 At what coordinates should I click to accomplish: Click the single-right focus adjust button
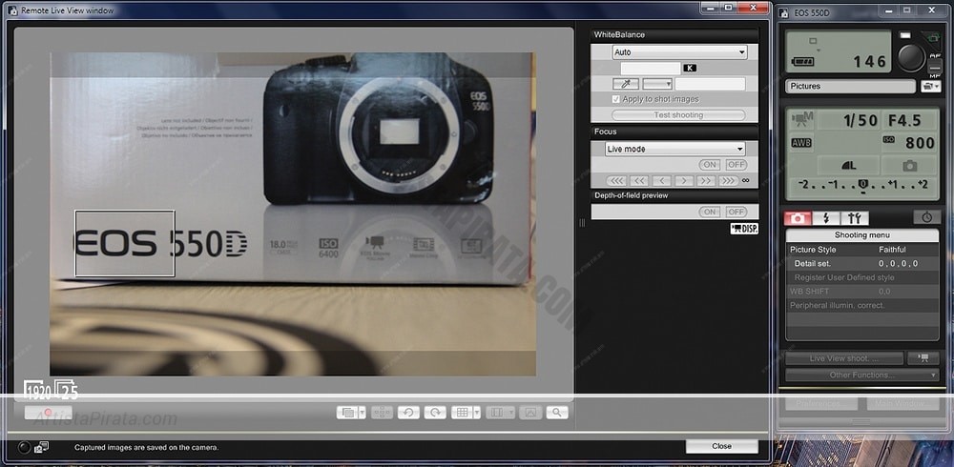pos(684,180)
